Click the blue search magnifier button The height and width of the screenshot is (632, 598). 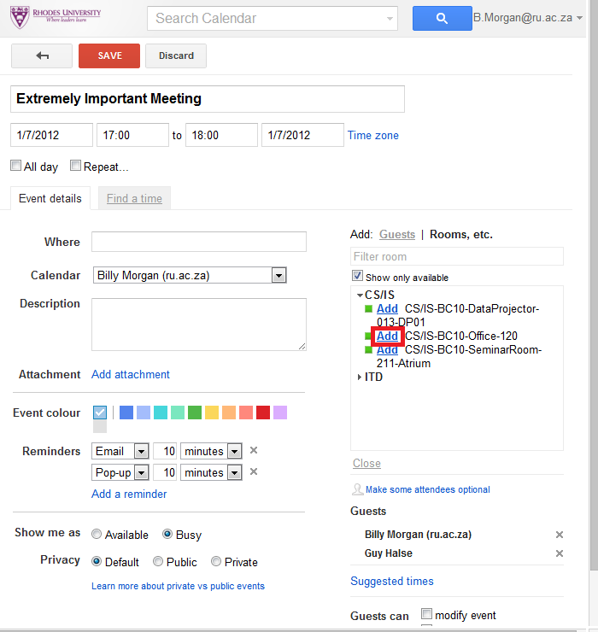click(x=442, y=18)
